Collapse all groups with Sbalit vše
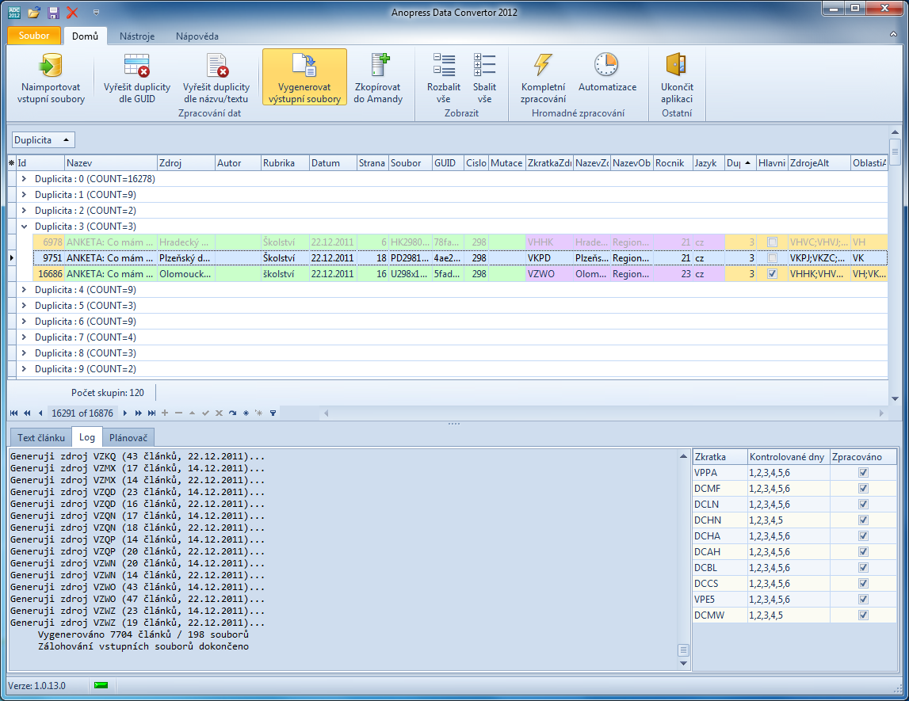Screen dimensions: 909x701 [x=484, y=65]
